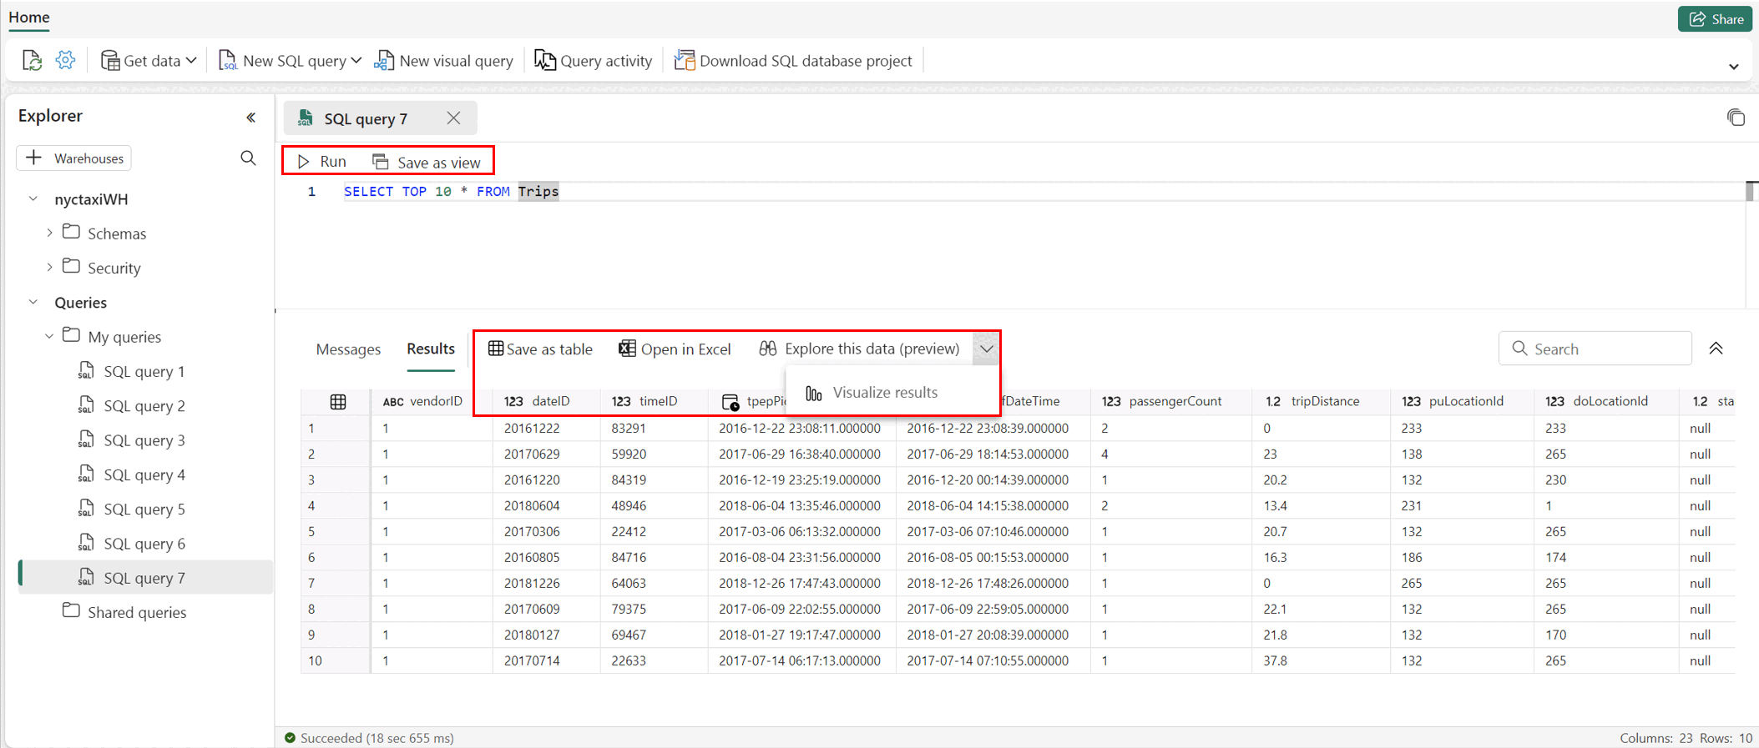Click the refresh icon in Home toolbar
This screenshot has height=748, width=1759.
32,60
